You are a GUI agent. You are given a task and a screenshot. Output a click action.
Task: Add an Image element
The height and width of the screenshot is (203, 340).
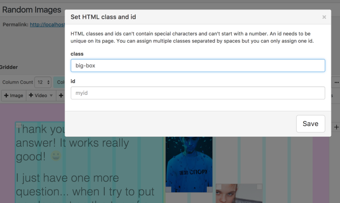coord(13,95)
